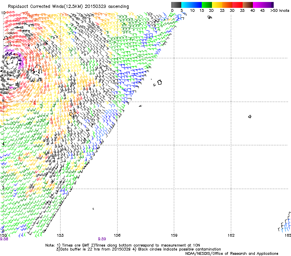291x256 pixels.
Task: Click longitude axis label "150"
Action: pyautogui.click(x=3, y=236)
